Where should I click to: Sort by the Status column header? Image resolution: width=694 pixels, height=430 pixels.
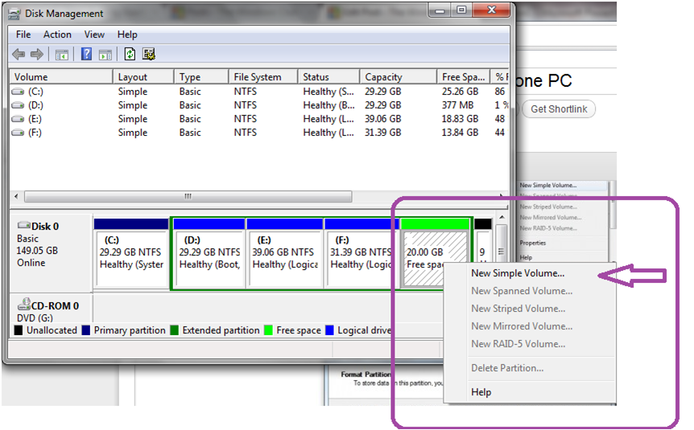pos(328,77)
